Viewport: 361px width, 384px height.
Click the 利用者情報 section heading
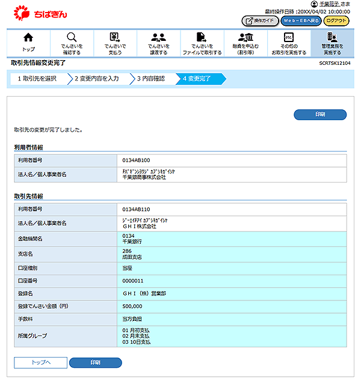click(28, 147)
